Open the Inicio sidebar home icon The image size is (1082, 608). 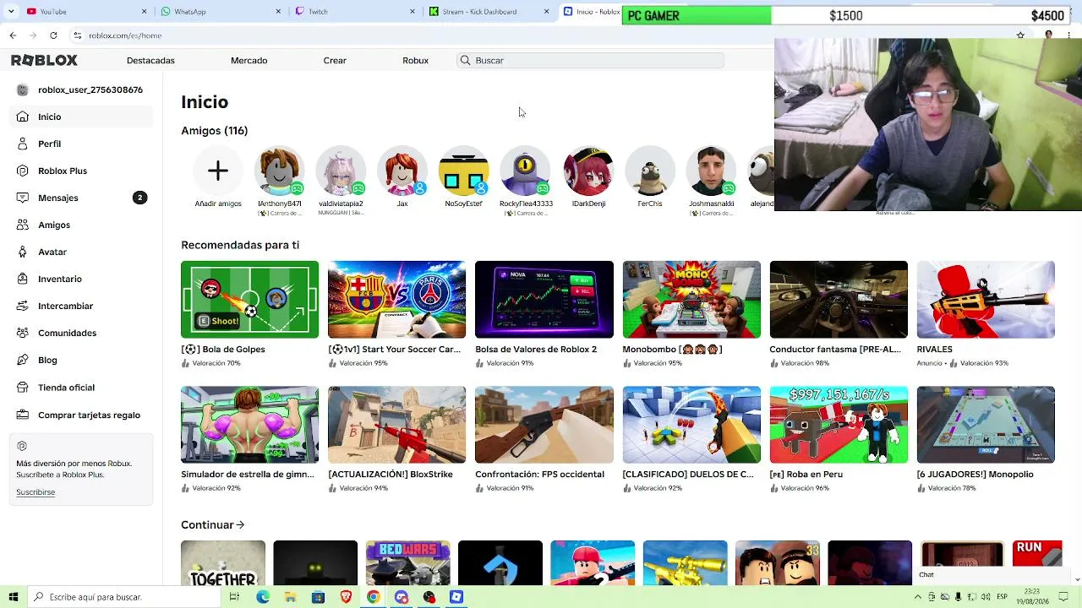(x=22, y=117)
